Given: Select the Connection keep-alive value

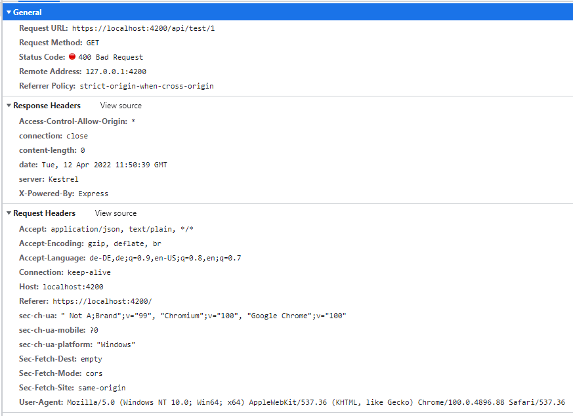Looking at the screenshot, I should click(x=89, y=272).
